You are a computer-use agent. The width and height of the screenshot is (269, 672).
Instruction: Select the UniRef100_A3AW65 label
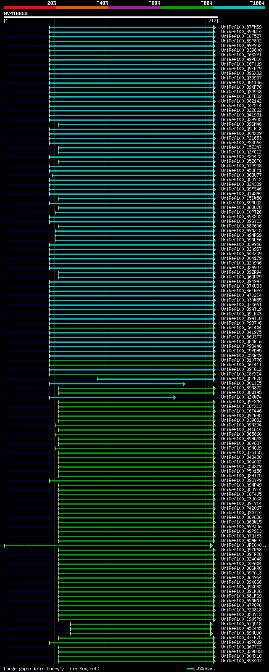tap(241, 300)
